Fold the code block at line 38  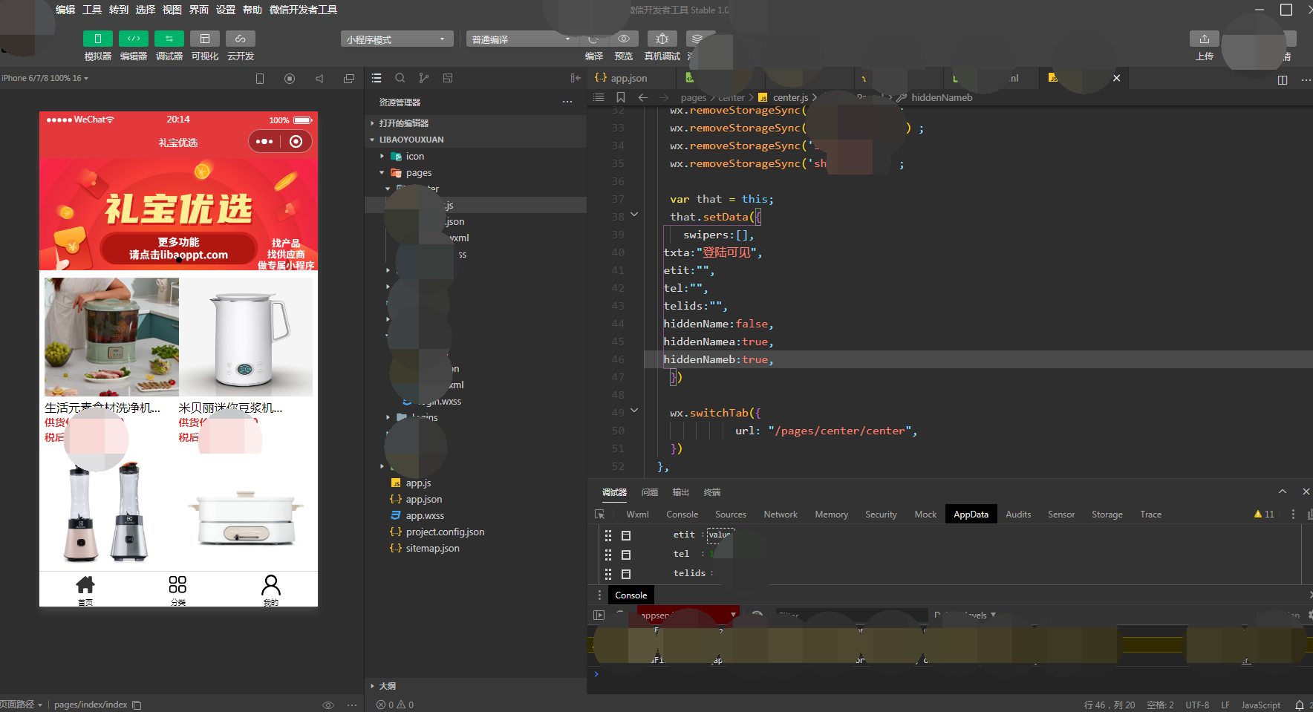point(634,215)
